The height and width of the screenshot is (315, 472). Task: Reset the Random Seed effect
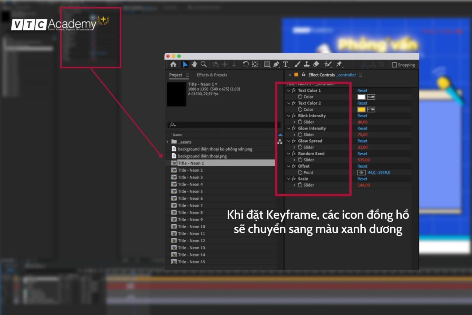coord(362,153)
